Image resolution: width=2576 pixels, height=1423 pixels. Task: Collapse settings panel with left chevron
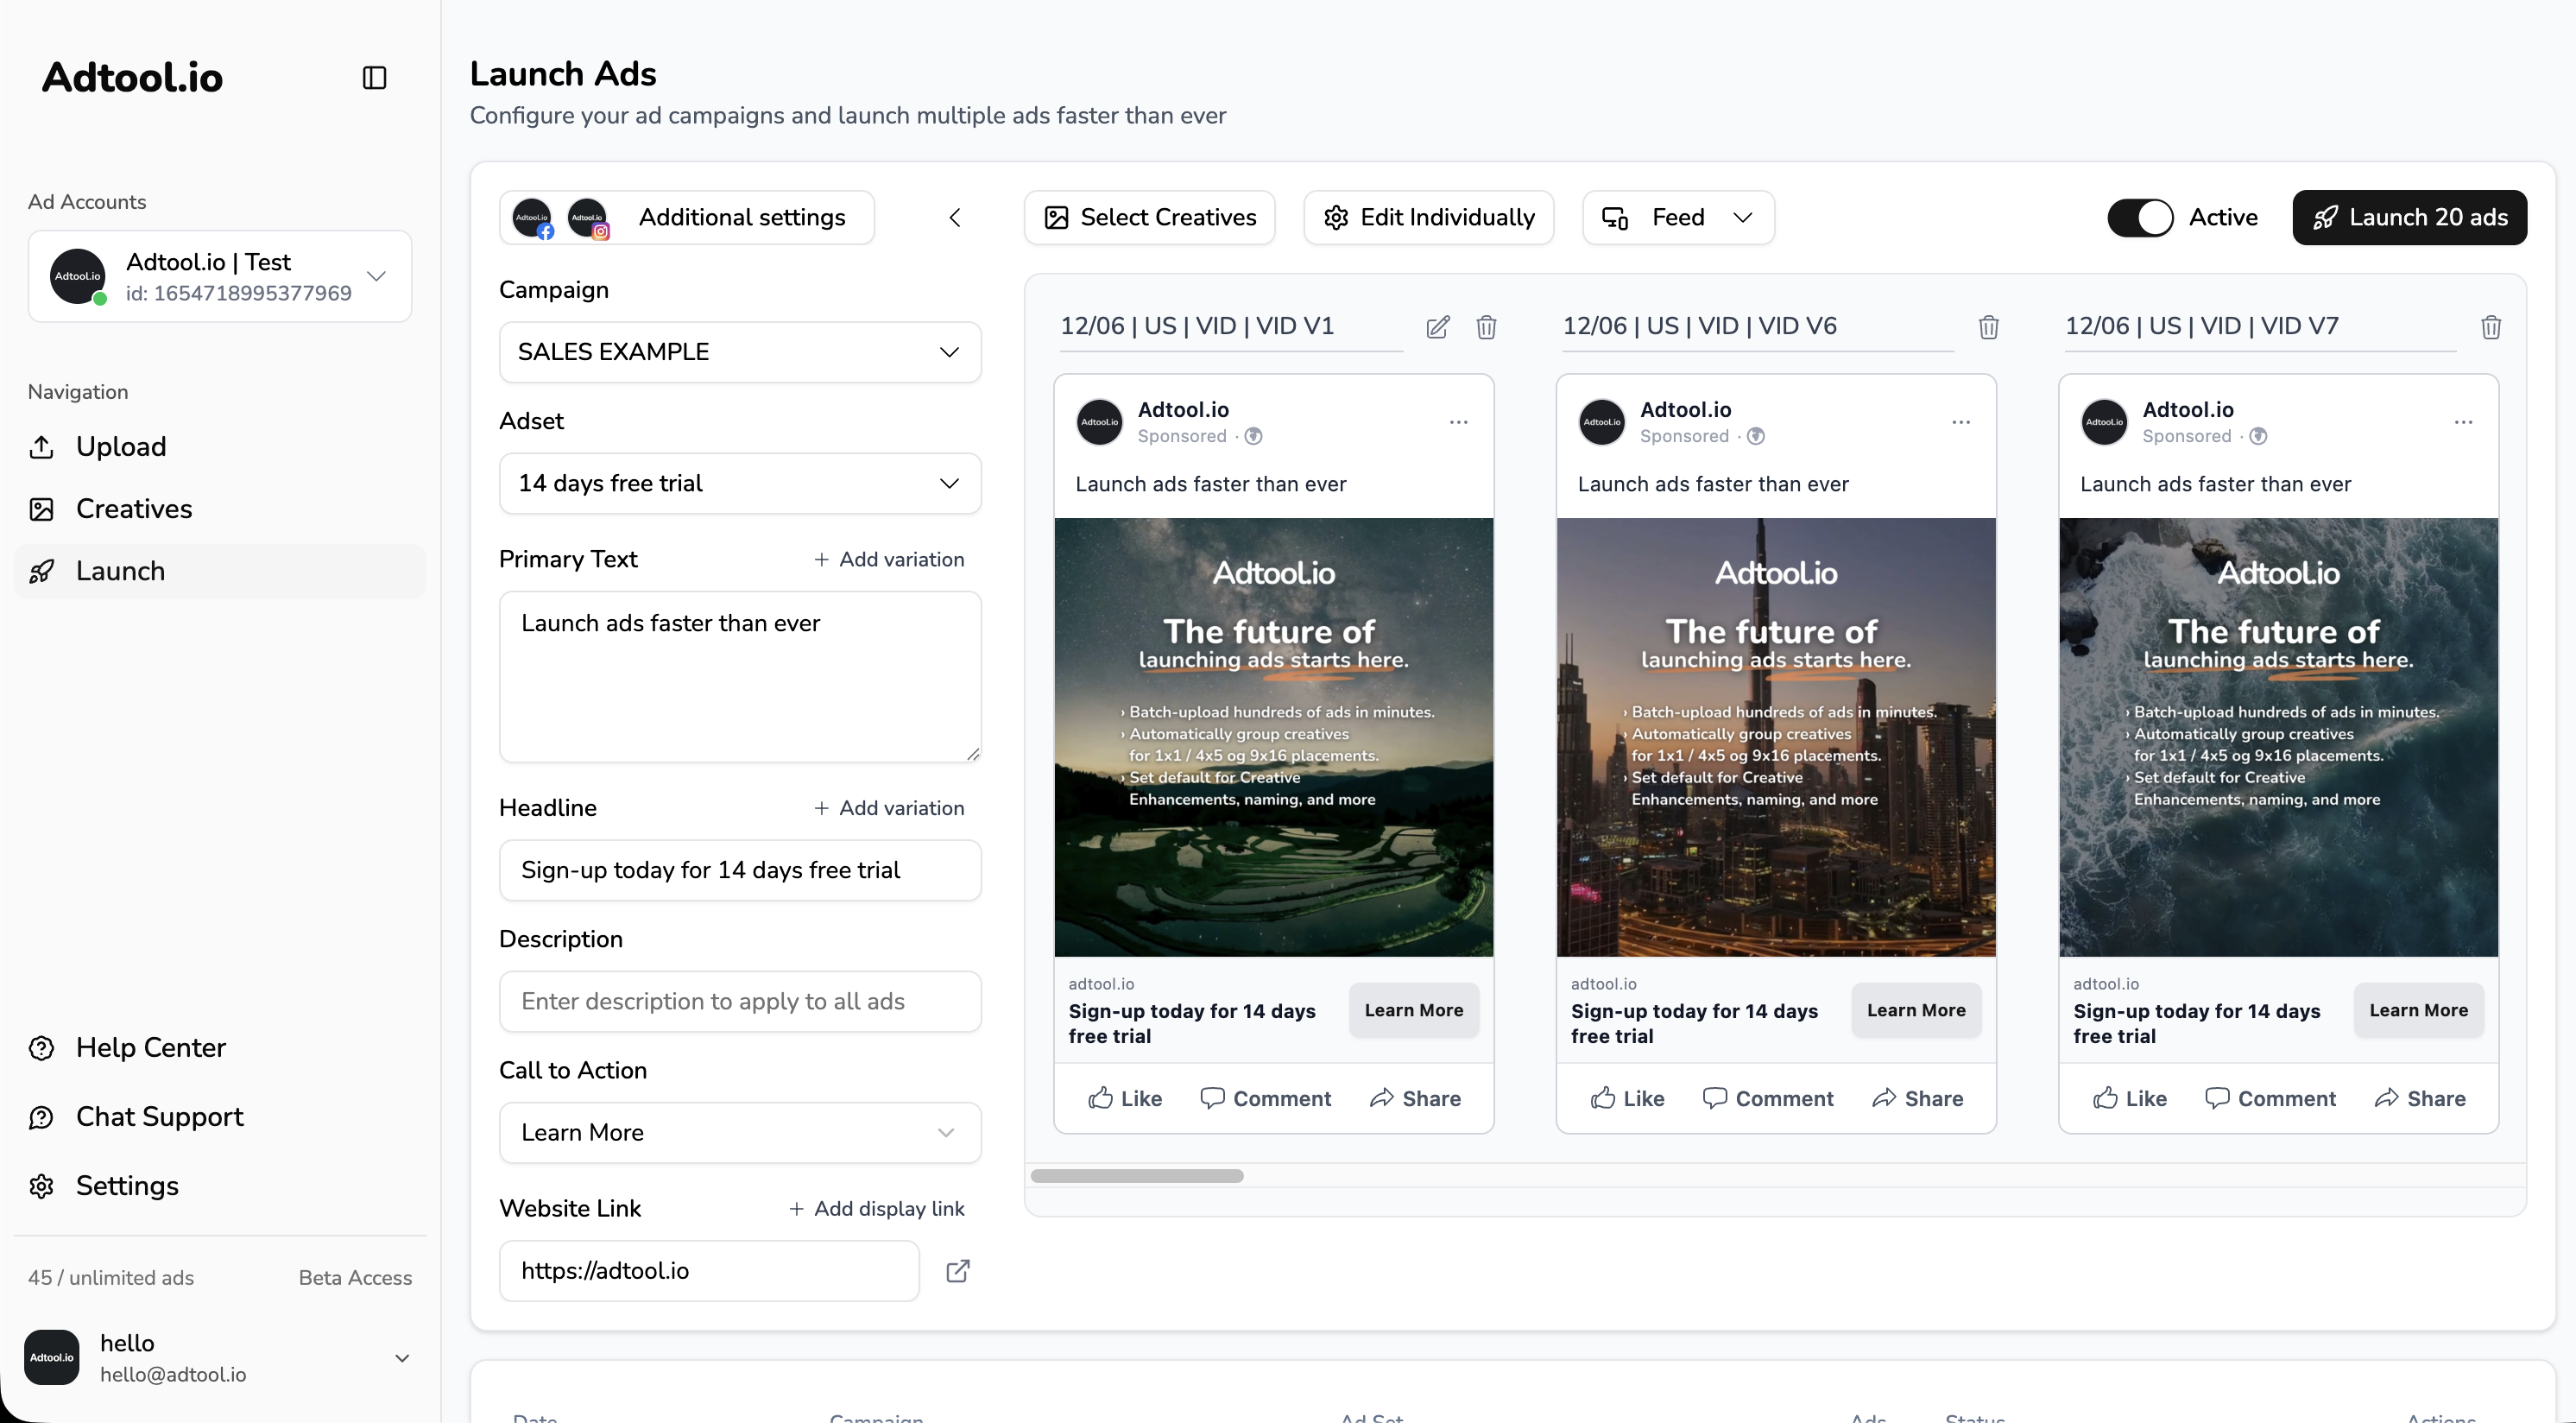pos(955,217)
